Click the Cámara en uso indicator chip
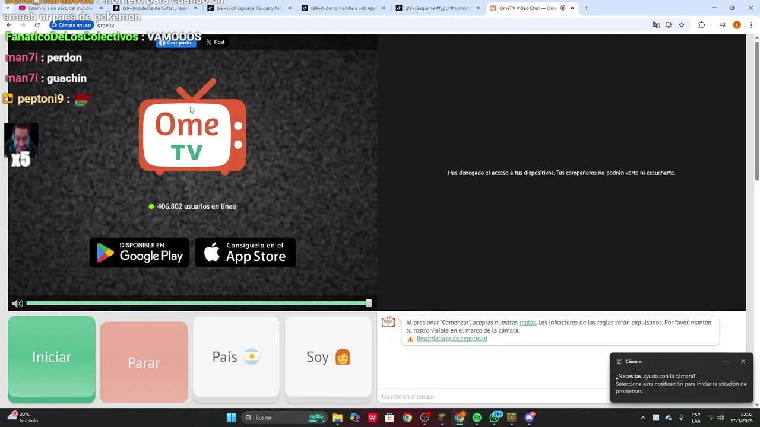Image resolution: width=760 pixels, height=427 pixels. pos(72,25)
